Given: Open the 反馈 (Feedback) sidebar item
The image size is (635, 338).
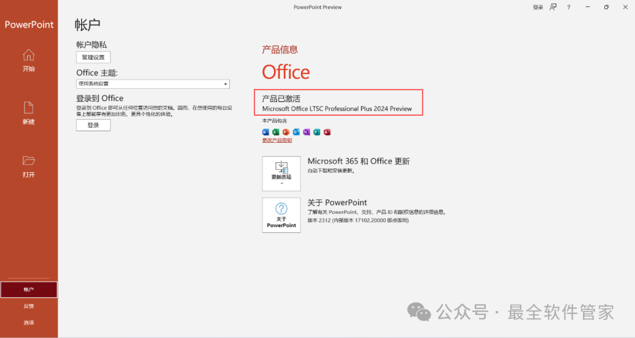Looking at the screenshot, I should pyautogui.click(x=29, y=306).
